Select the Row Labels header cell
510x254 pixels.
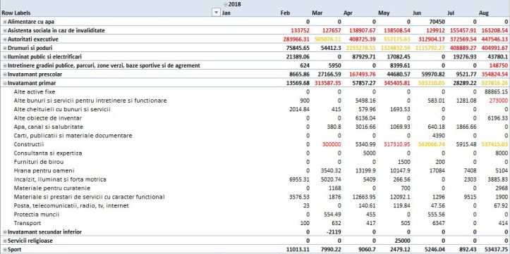[16, 13]
